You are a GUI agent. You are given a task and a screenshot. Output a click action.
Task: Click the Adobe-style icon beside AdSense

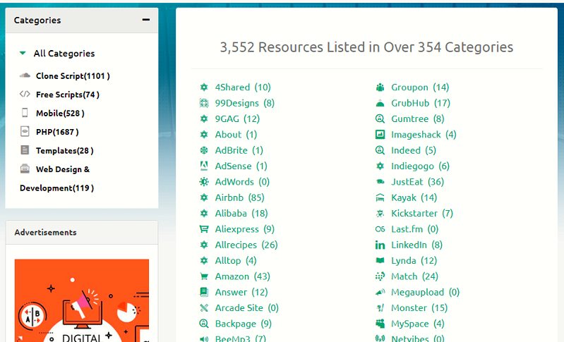pos(204,166)
